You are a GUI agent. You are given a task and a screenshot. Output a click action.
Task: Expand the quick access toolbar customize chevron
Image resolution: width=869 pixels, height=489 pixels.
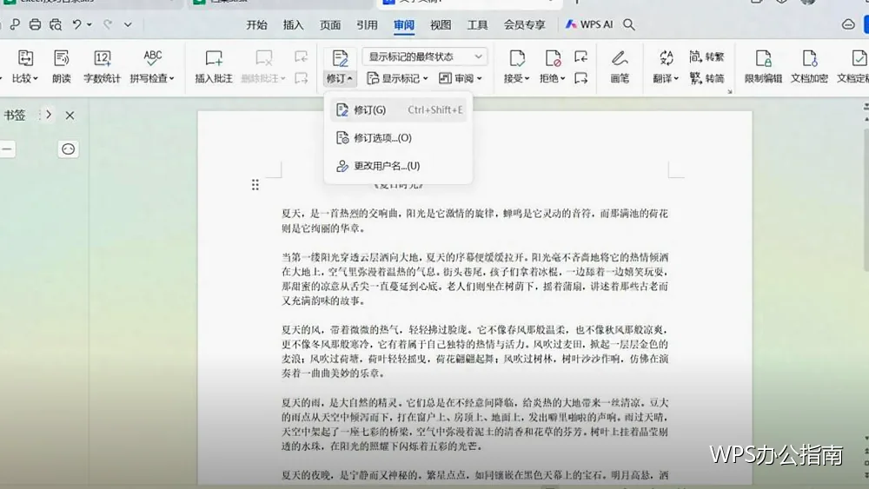pyautogui.click(x=128, y=25)
